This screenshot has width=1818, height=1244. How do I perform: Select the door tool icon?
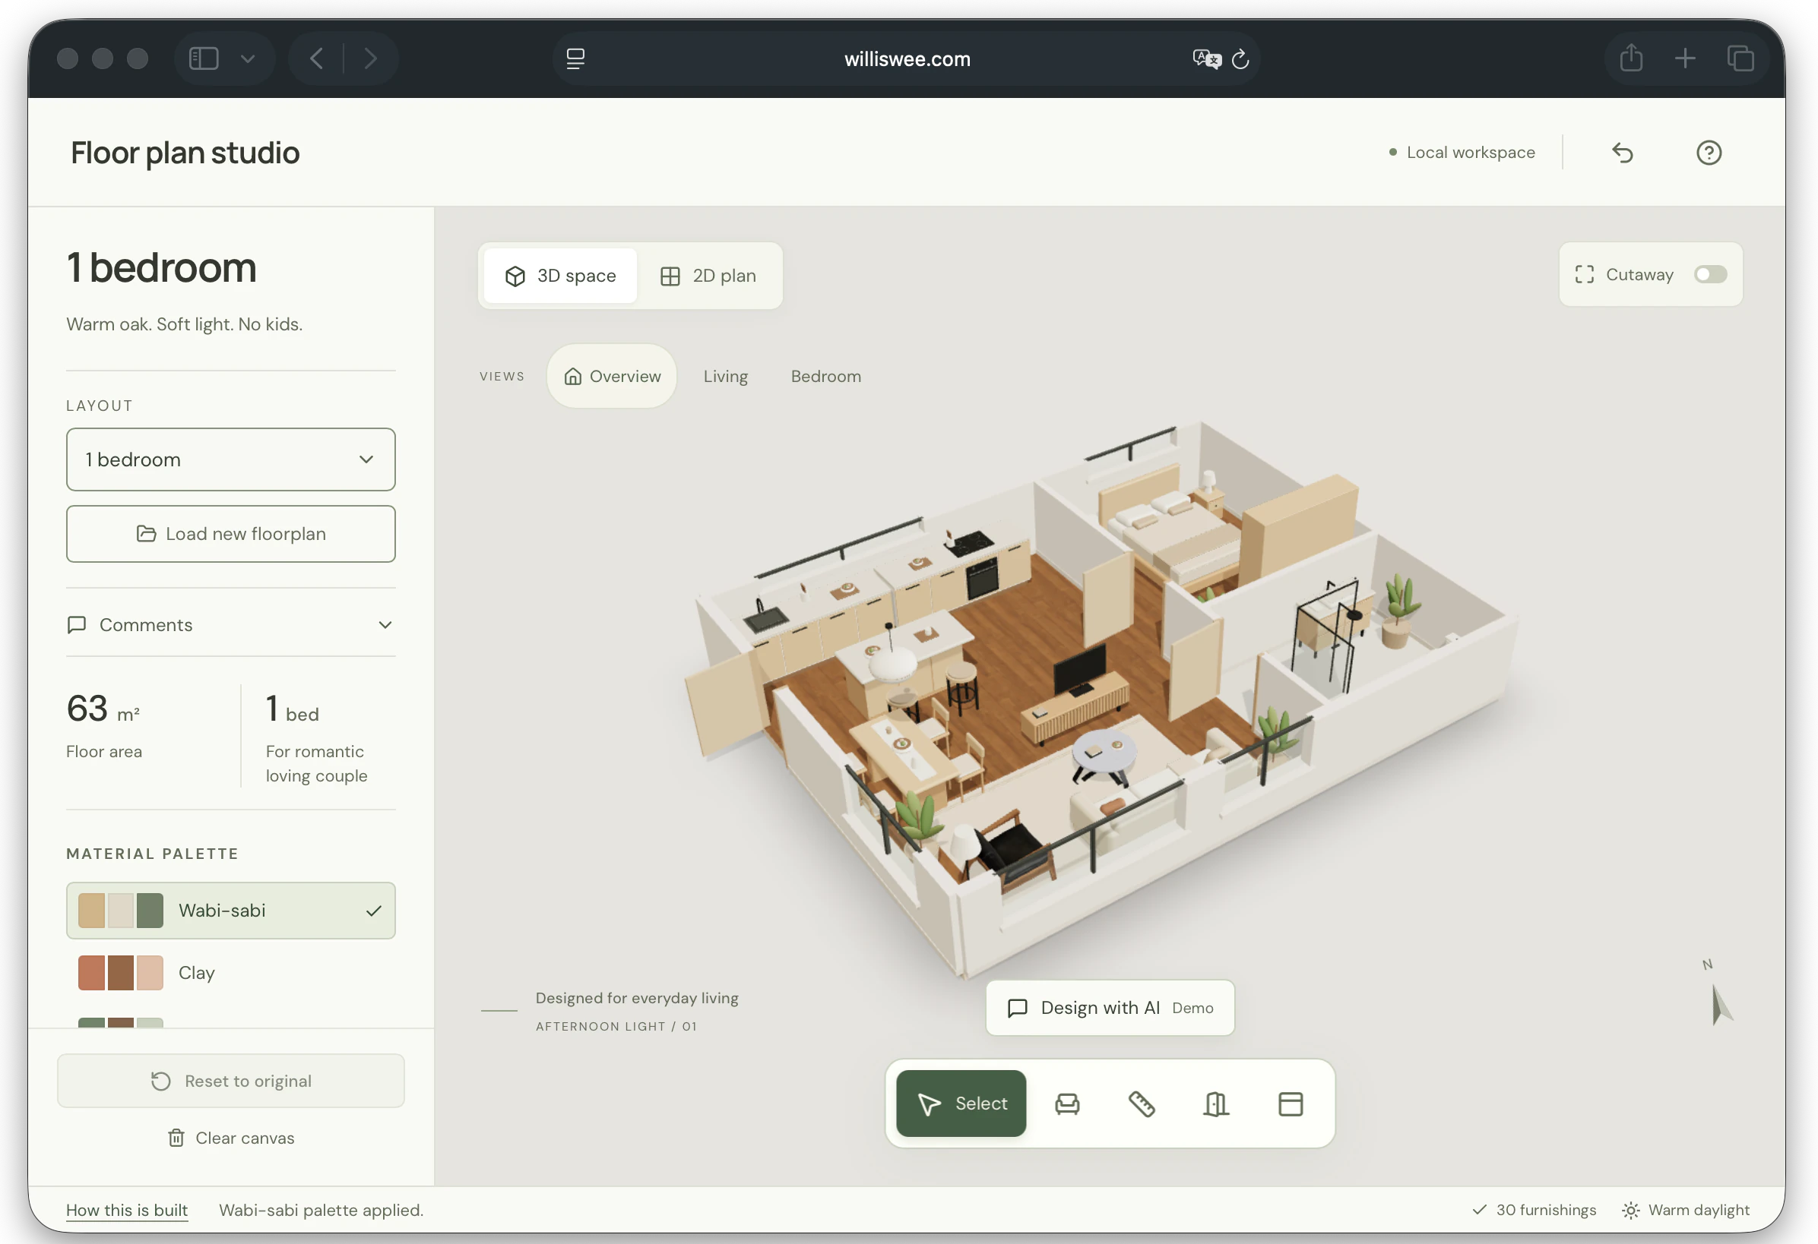pyautogui.click(x=1215, y=1103)
